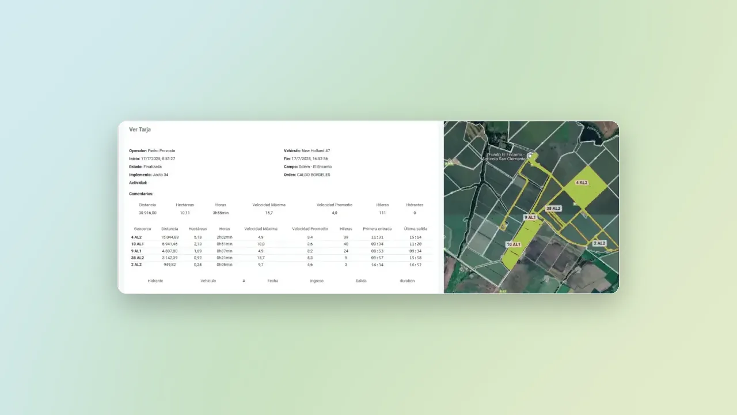Click total Hileras value '111'

(382, 213)
